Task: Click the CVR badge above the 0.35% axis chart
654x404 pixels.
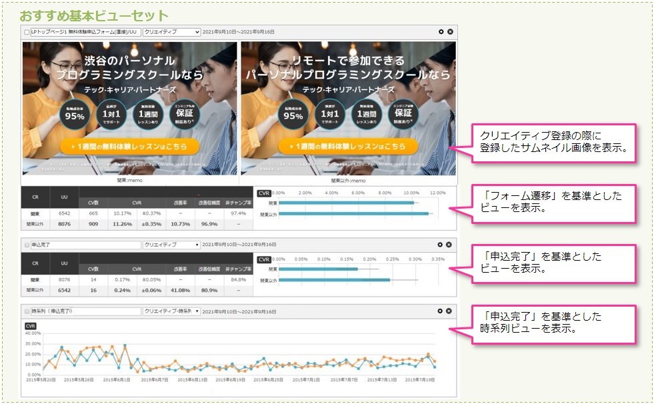Action: pyautogui.click(x=264, y=259)
